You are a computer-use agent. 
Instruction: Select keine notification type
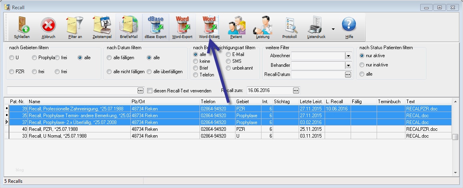pos(196,61)
